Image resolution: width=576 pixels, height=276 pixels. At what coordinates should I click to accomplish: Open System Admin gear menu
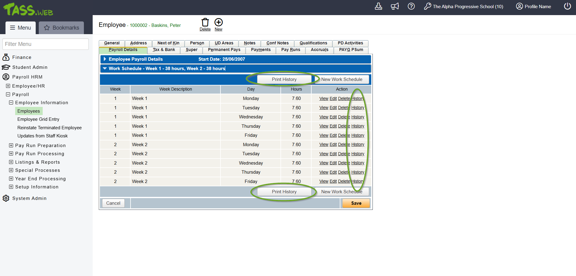coord(25,198)
